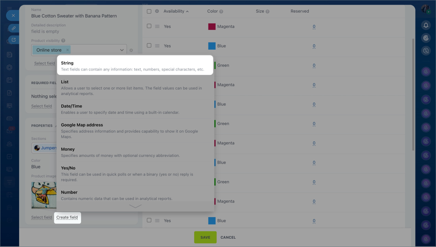Click the help icon beside Color column
Image resolution: width=436 pixels, height=247 pixels.
(x=221, y=12)
